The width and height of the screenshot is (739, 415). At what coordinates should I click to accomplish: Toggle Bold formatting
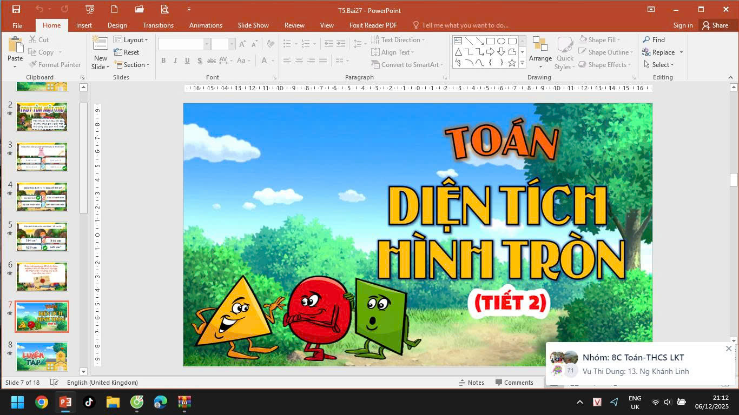pyautogui.click(x=163, y=61)
